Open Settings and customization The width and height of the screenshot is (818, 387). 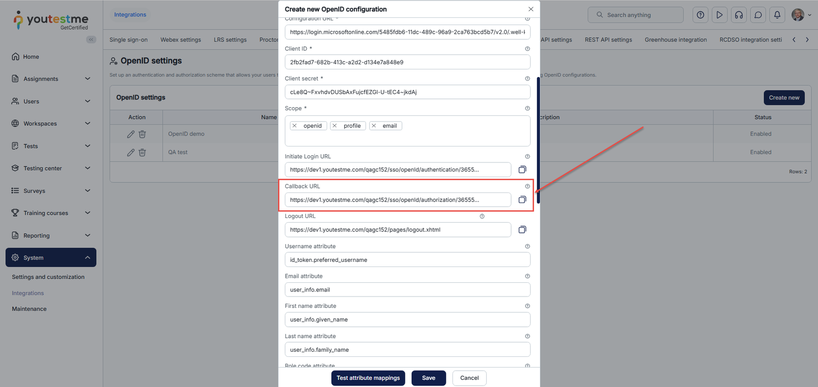[x=48, y=277]
